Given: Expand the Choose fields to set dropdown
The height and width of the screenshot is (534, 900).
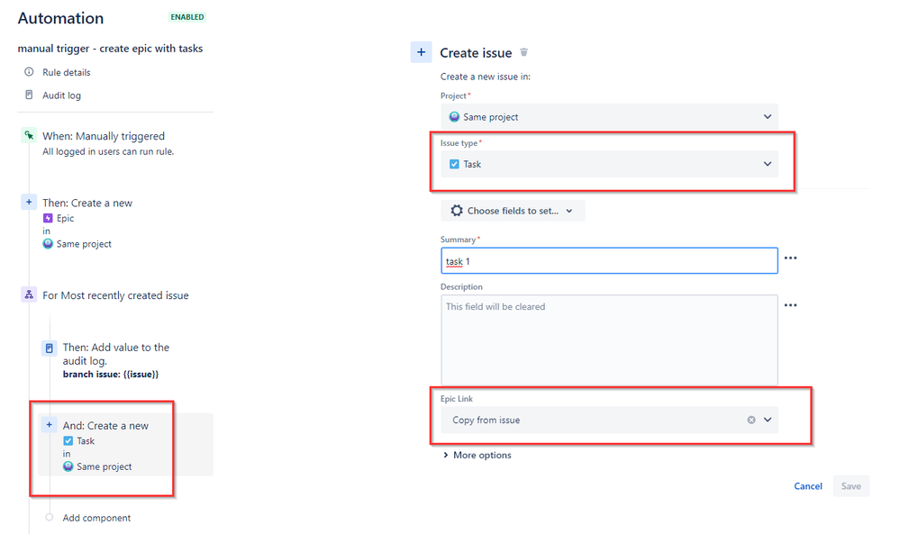Looking at the screenshot, I should (x=513, y=211).
